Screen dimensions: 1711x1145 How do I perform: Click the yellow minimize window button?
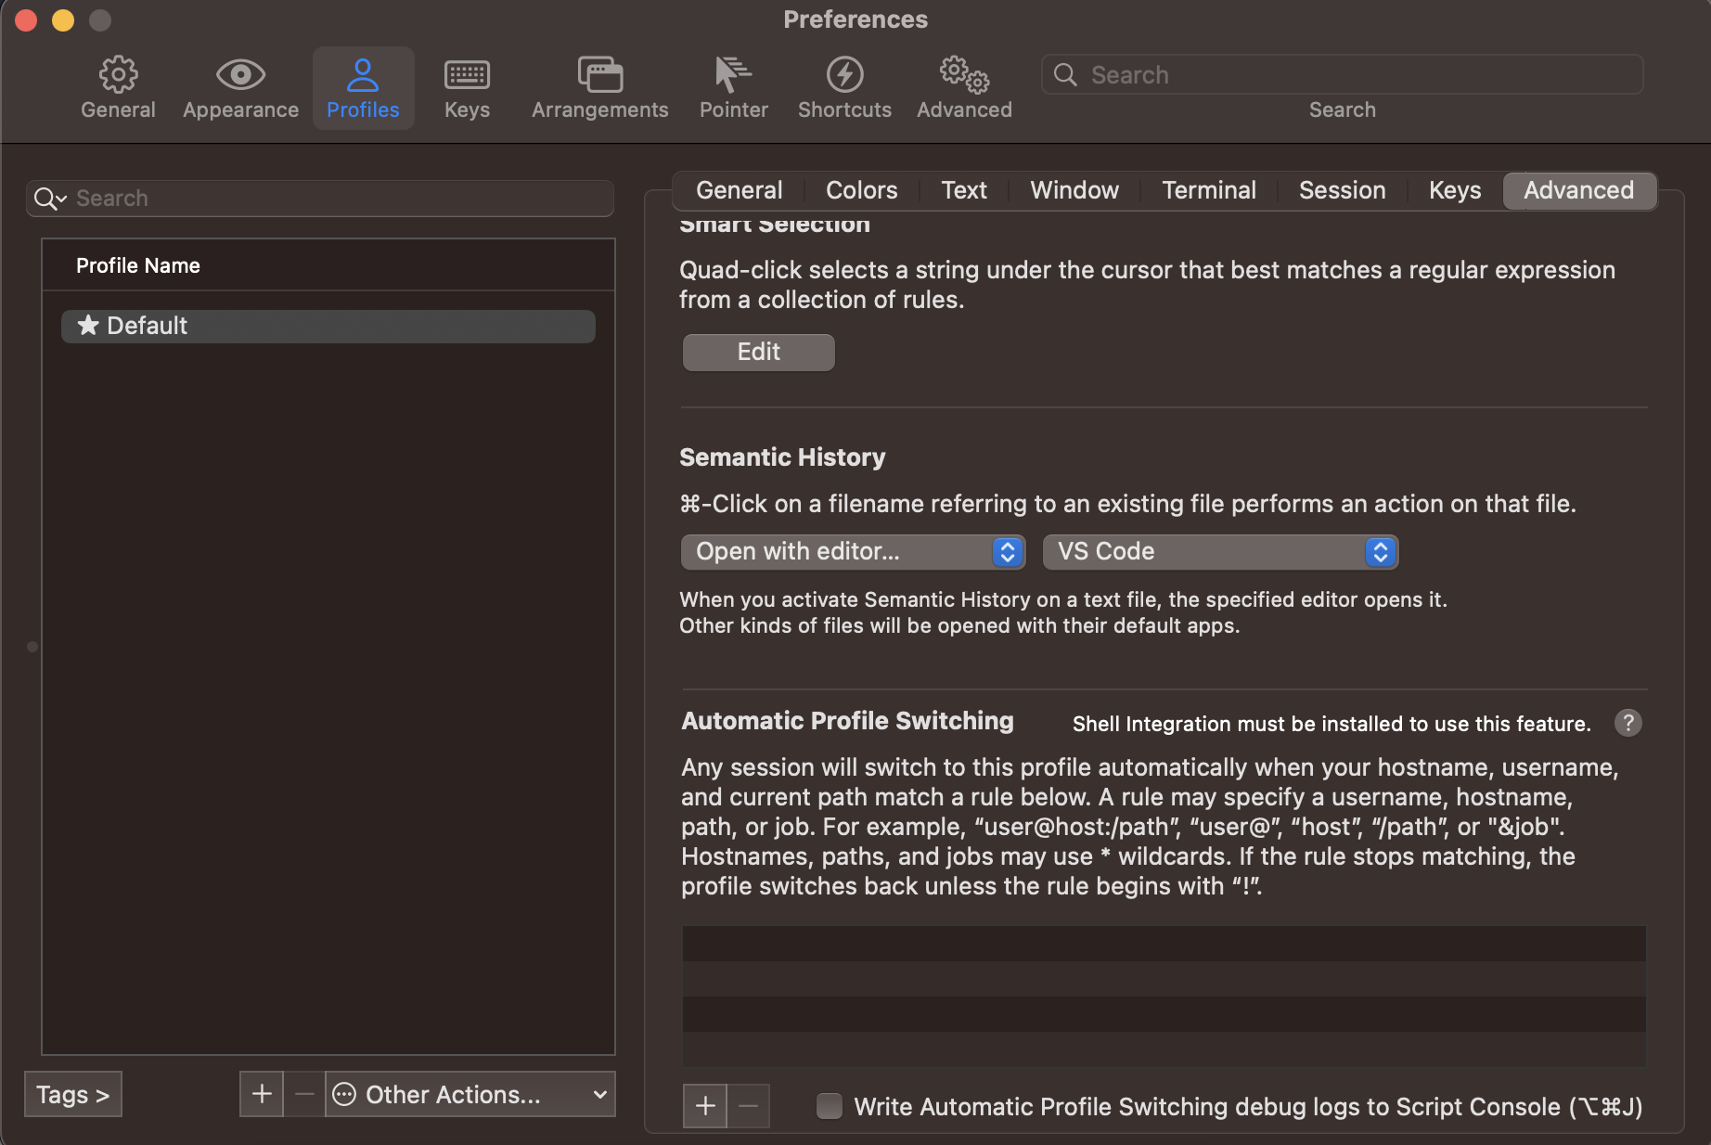63,20
